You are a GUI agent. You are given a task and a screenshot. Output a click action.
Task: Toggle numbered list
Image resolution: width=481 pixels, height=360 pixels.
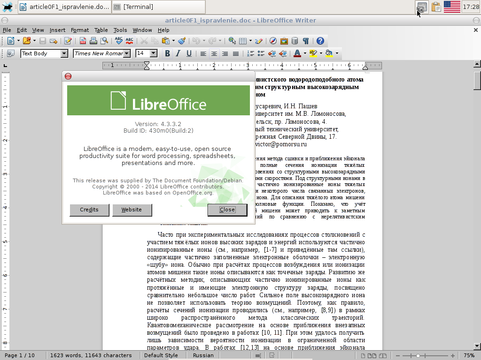(250, 53)
